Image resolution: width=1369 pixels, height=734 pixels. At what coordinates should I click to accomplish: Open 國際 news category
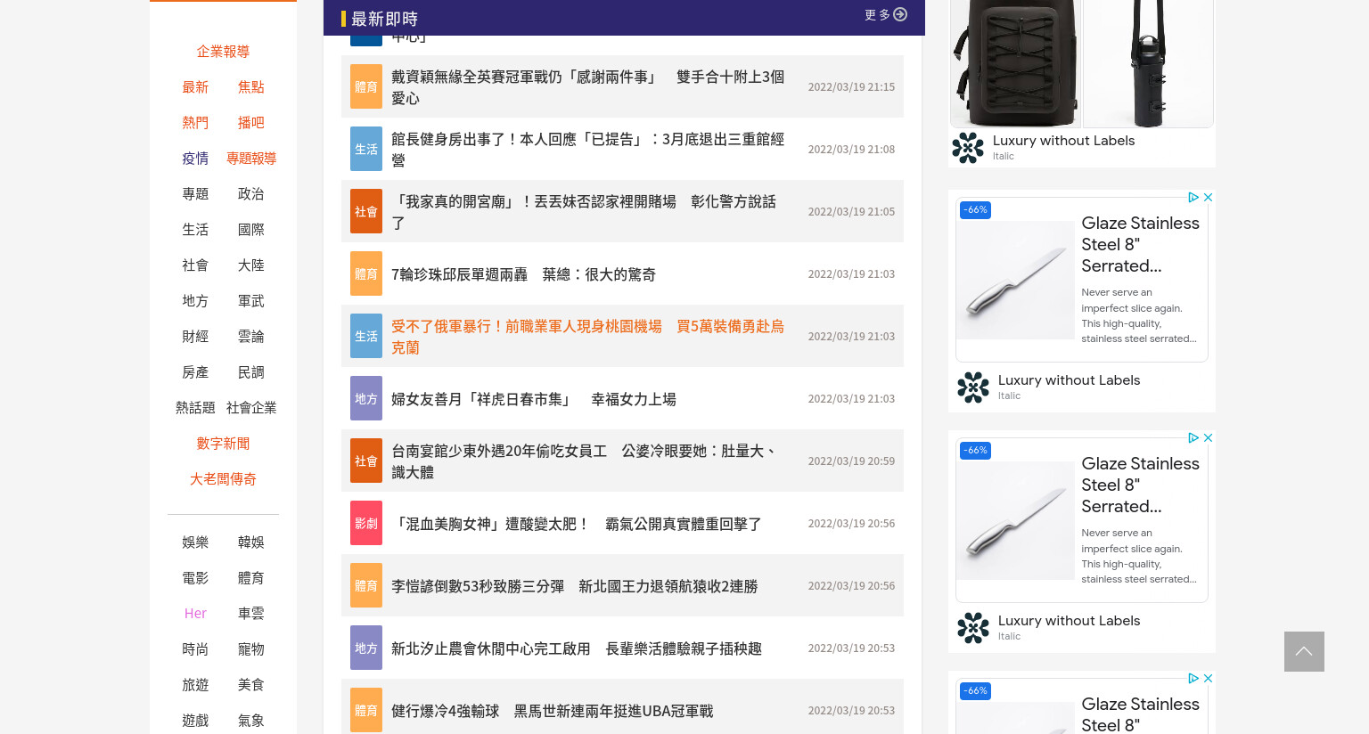coord(250,230)
